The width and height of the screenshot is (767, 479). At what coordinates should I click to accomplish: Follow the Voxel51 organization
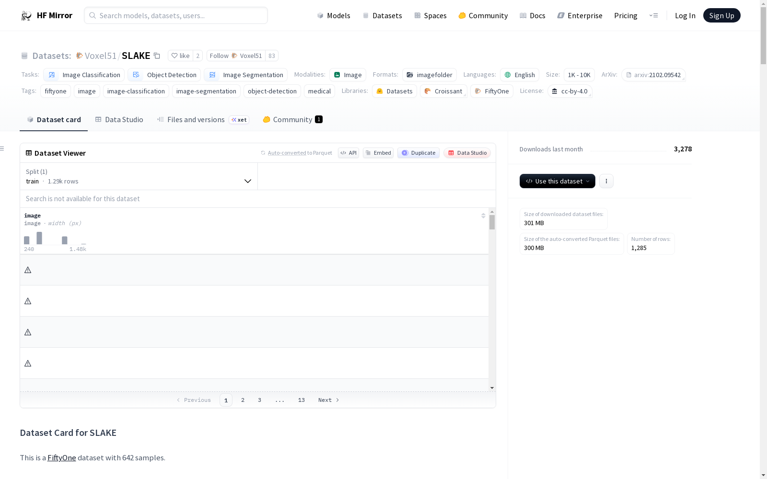coord(236,56)
